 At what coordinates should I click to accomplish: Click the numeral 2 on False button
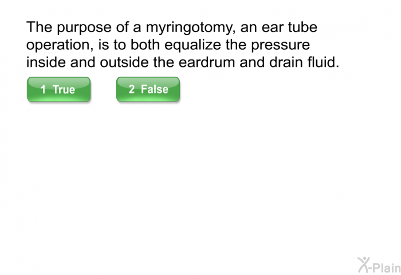(131, 89)
